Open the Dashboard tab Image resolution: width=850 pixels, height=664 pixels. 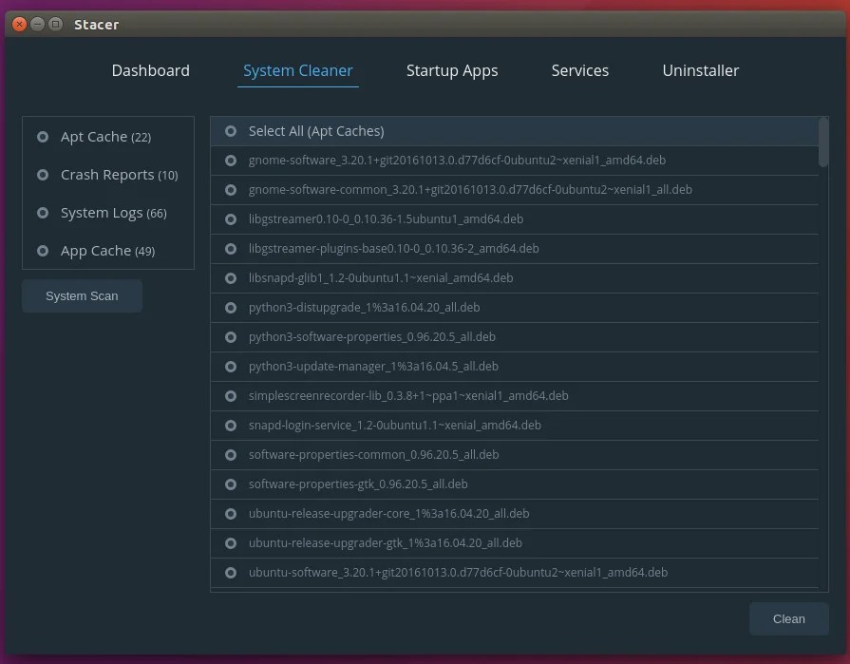click(150, 70)
